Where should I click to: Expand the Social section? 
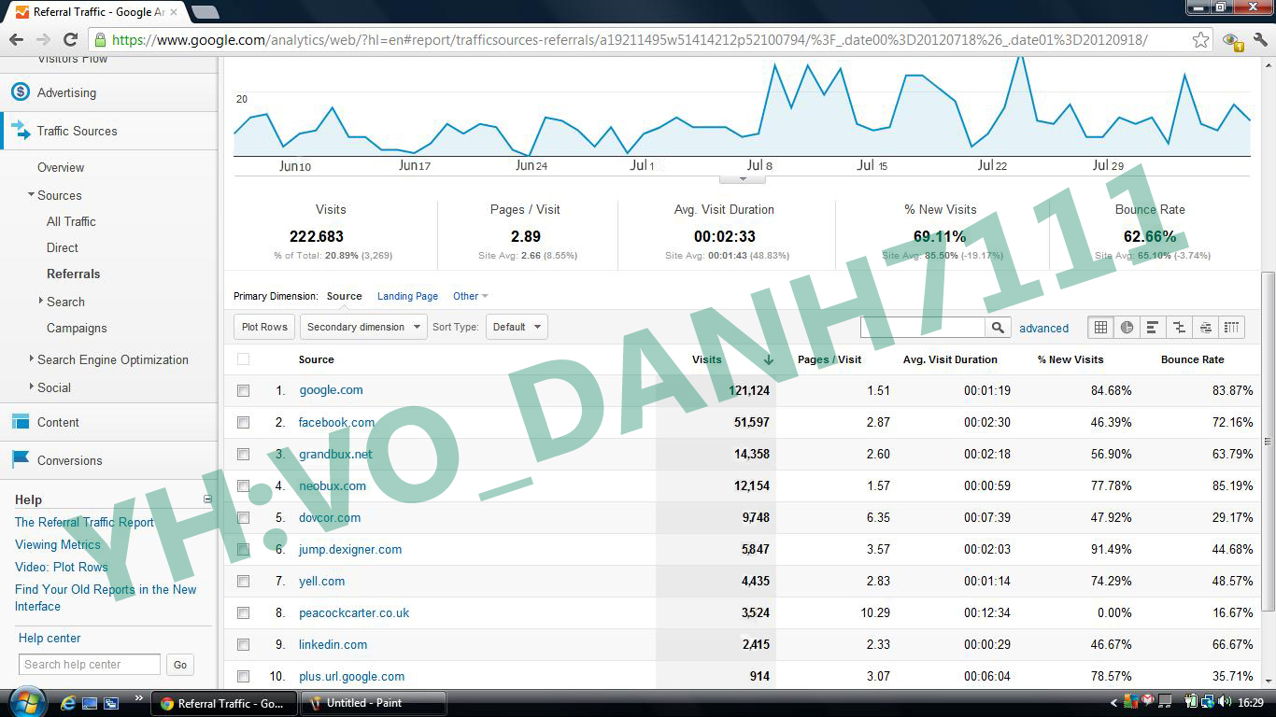(32, 387)
